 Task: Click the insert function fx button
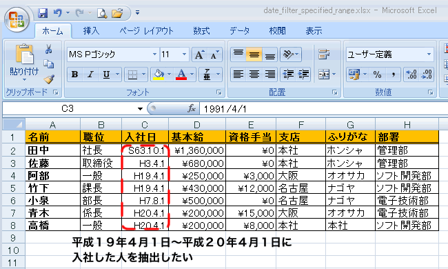tap(192, 108)
